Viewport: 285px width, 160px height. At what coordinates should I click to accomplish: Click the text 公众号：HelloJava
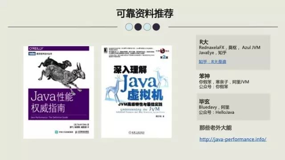(x=216, y=112)
